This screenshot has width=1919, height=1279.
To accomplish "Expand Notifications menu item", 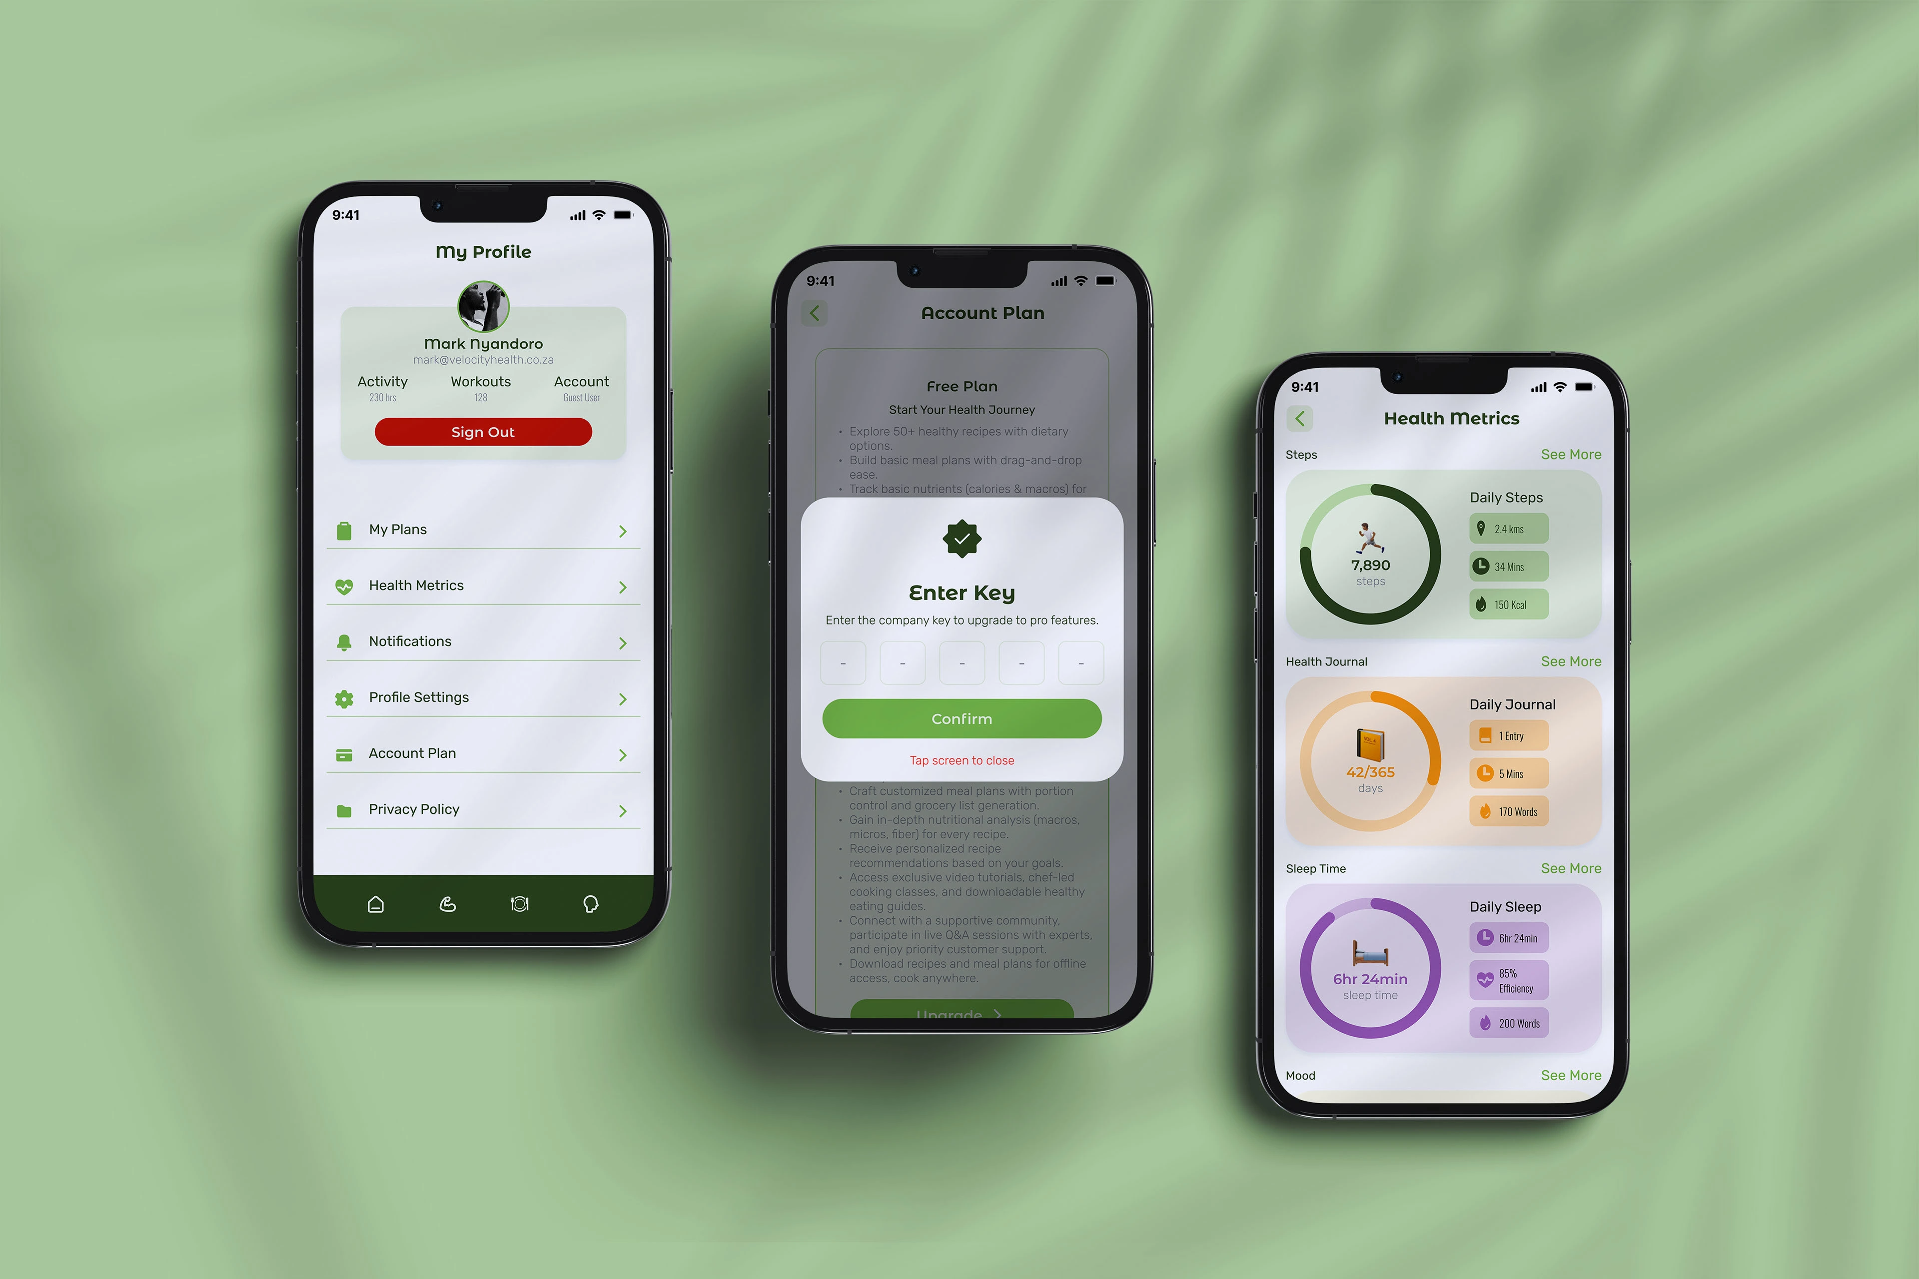I will click(624, 639).
